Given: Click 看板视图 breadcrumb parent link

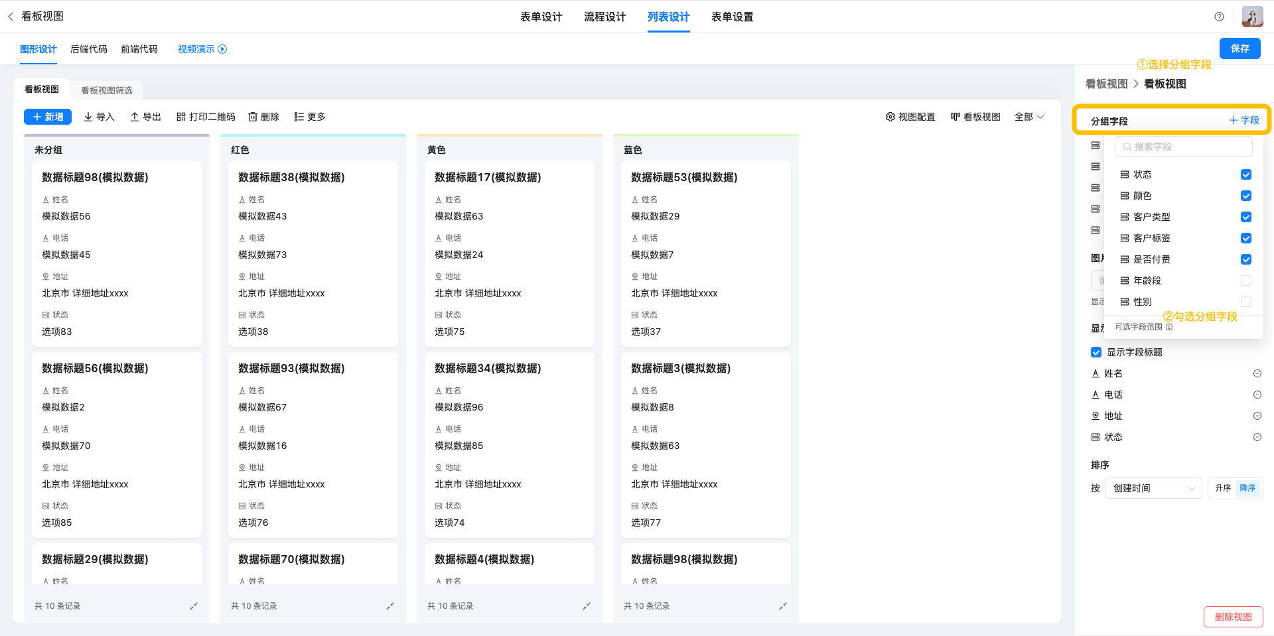Looking at the screenshot, I should (1107, 84).
